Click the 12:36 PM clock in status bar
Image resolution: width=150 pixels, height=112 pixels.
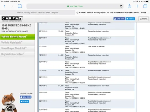click(x=5, y=2)
